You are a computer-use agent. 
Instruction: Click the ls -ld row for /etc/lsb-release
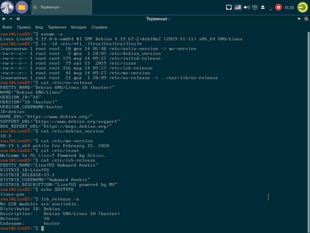click(76, 68)
